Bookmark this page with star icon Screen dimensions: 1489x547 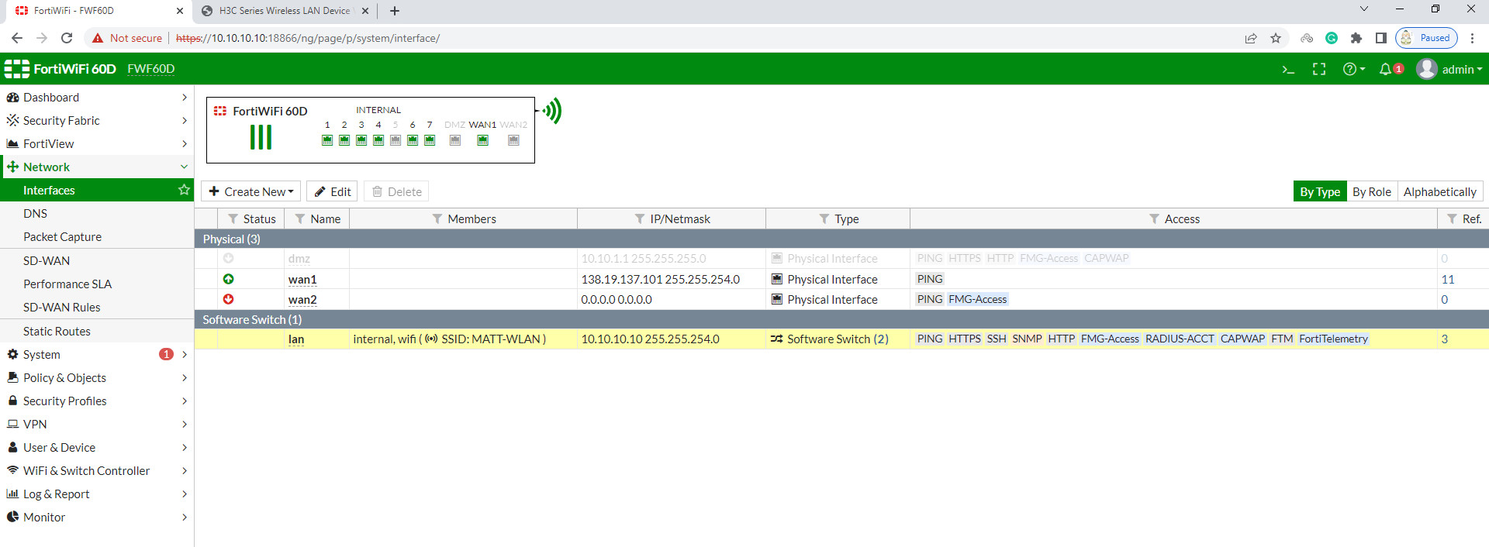tap(1276, 38)
